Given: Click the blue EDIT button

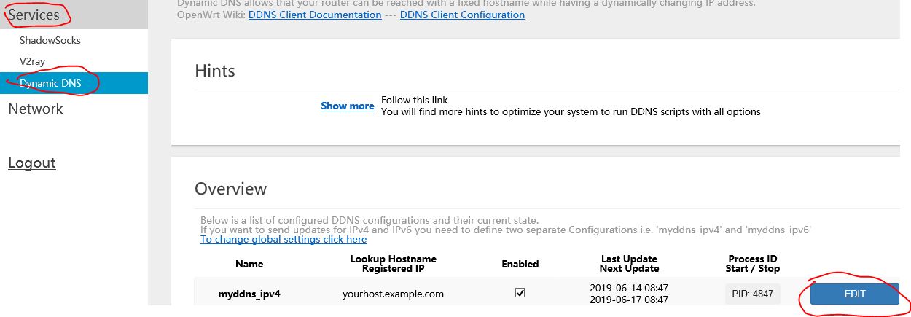Looking at the screenshot, I should (x=855, y=294).
